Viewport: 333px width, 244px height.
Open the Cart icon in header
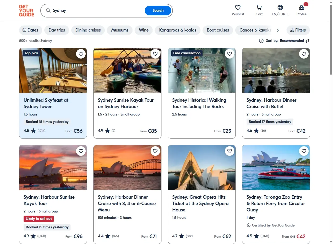click(259, 7)
